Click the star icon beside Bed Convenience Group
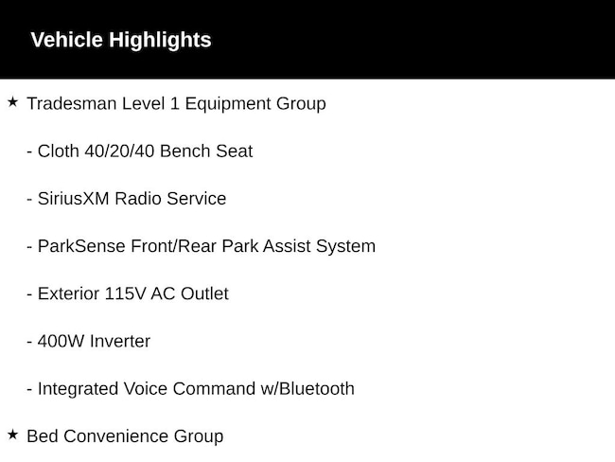Image resolution: width=615 pixels, height=462 pixels. (x=13, y=435)
